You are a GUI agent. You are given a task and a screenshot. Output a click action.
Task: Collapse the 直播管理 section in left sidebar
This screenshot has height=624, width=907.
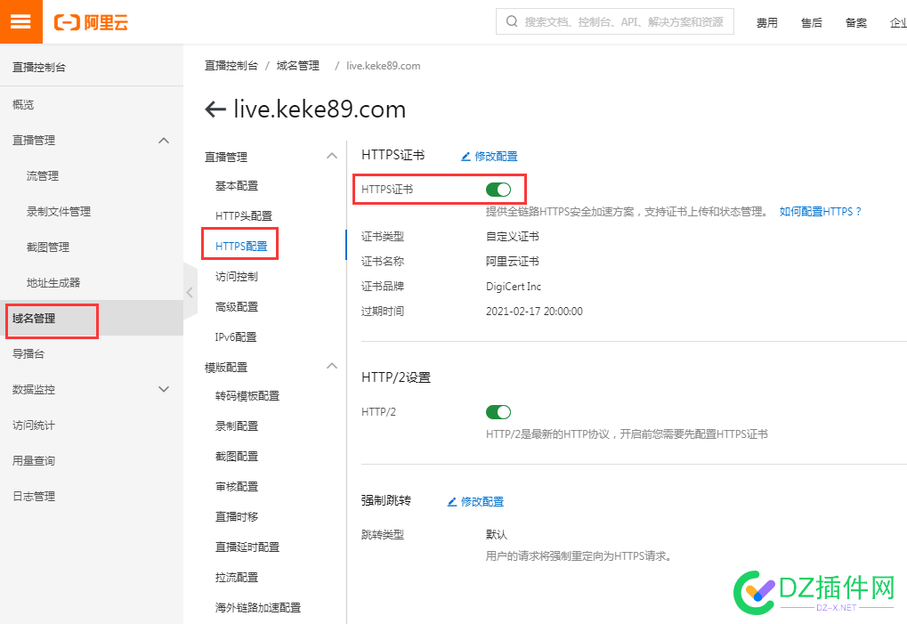tap(164, 141)
